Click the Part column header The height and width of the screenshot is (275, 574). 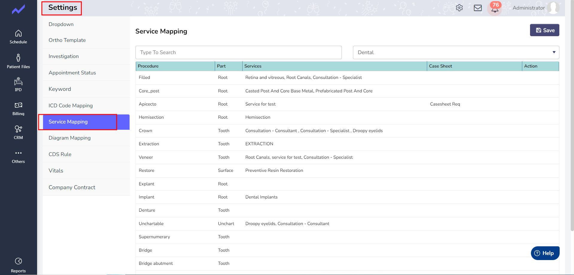point(229,66)
